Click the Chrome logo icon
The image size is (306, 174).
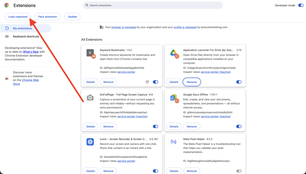(7, 5)
